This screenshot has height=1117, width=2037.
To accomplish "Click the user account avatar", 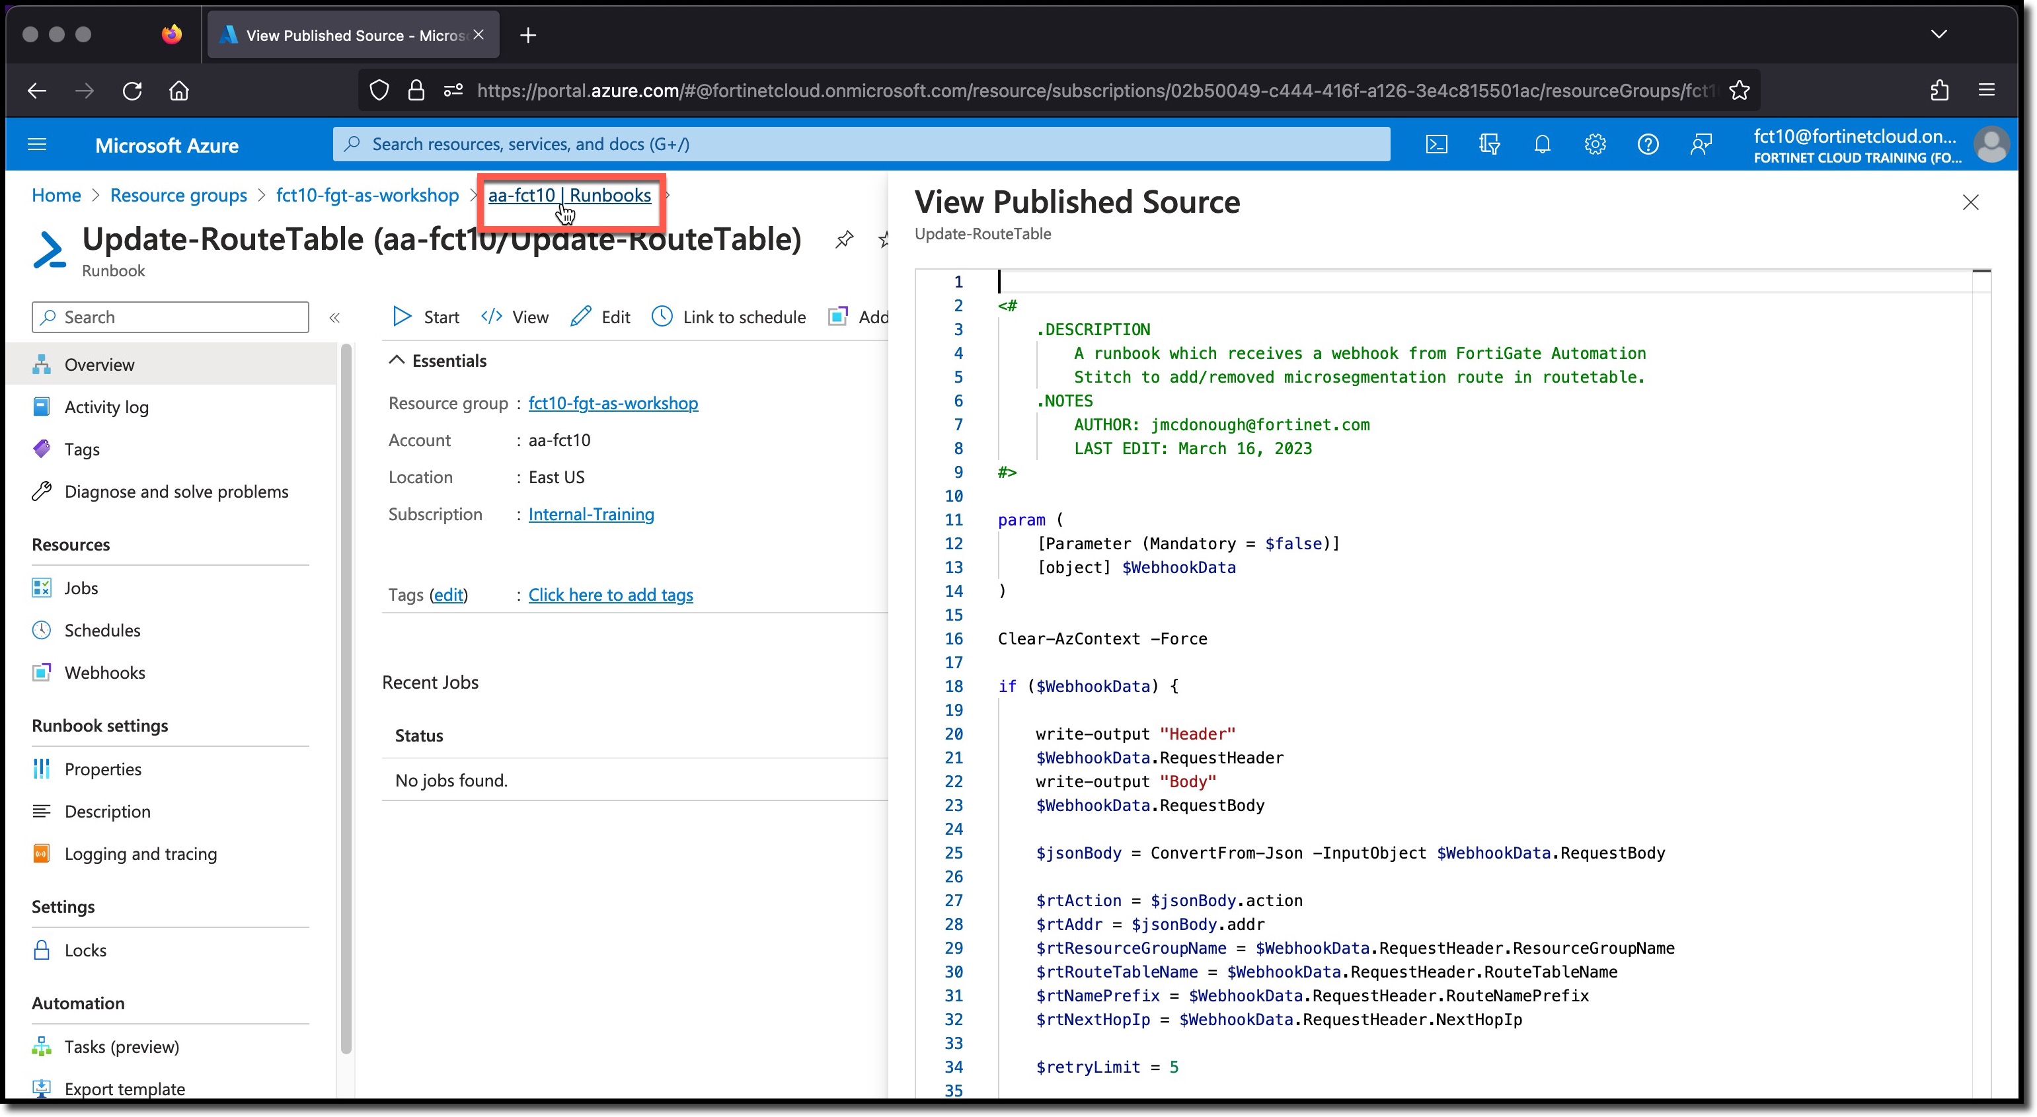I will pos(1990,145).
